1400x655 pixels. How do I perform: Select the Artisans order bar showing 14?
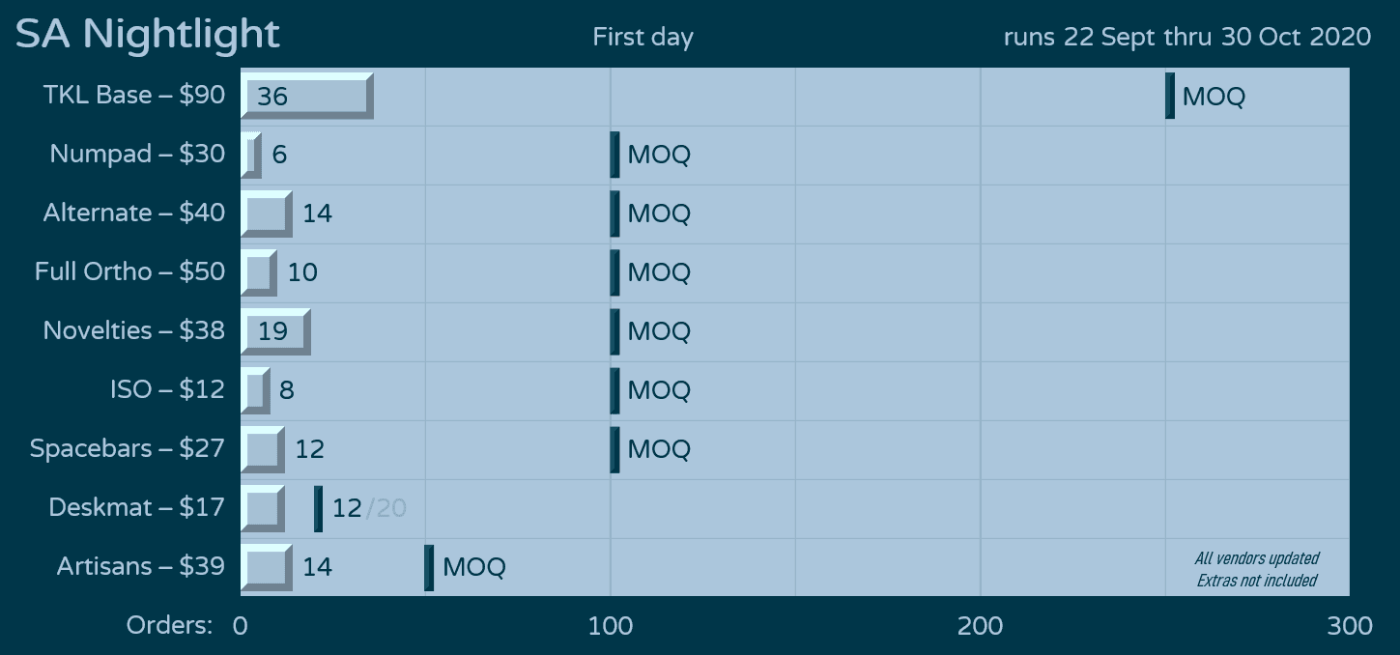pos(266,567)
